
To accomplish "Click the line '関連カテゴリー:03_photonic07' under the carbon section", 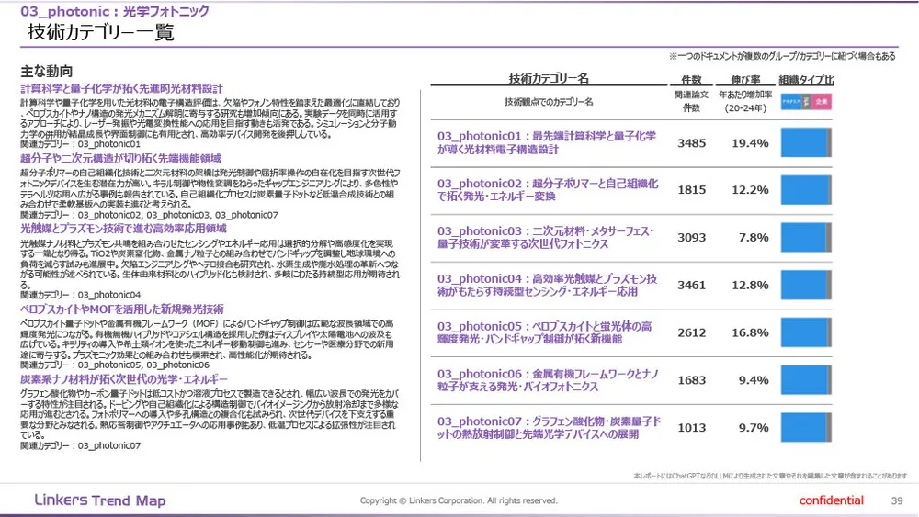I will click(x=80, y=445).
